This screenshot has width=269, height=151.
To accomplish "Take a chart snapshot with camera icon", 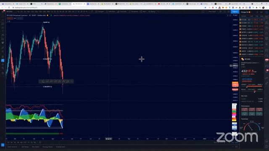I will click(229, 11).
